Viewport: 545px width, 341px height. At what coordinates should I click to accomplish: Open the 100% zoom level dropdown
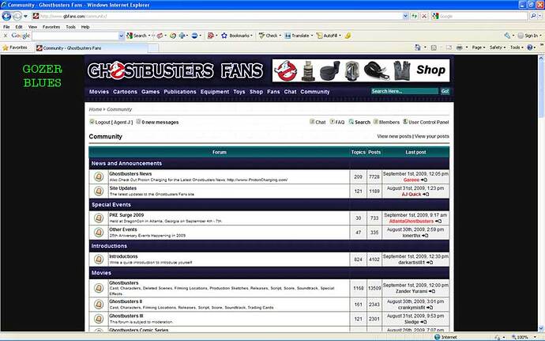click(x=536, y=337)
